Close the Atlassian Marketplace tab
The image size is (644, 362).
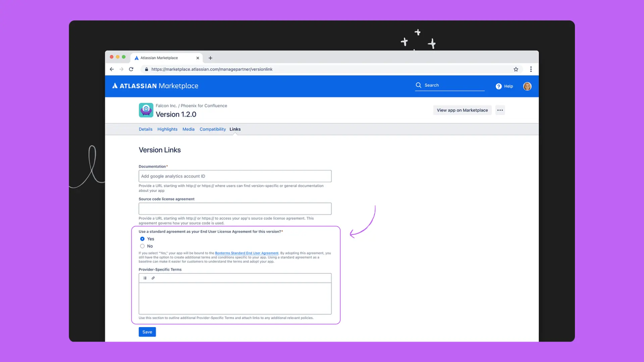[198, 58]
